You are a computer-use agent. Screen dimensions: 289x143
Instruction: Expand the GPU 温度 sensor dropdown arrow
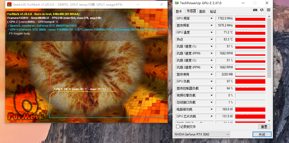211,32
